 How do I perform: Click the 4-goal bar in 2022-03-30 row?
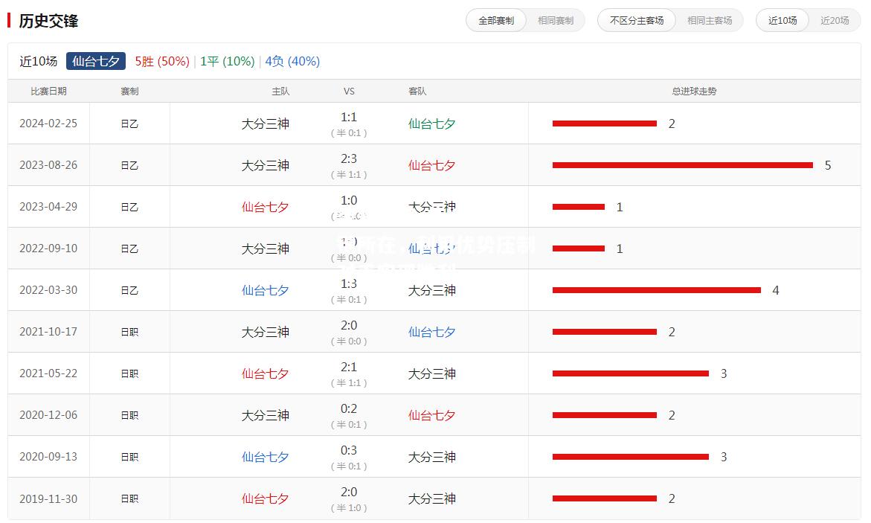[x=657, y=290]
